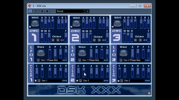Image resolution: width=179 pixels, height=100 pixels.
Task: Raise OSC 2 octave with right arrow
Action: click(x=99, y=40)
